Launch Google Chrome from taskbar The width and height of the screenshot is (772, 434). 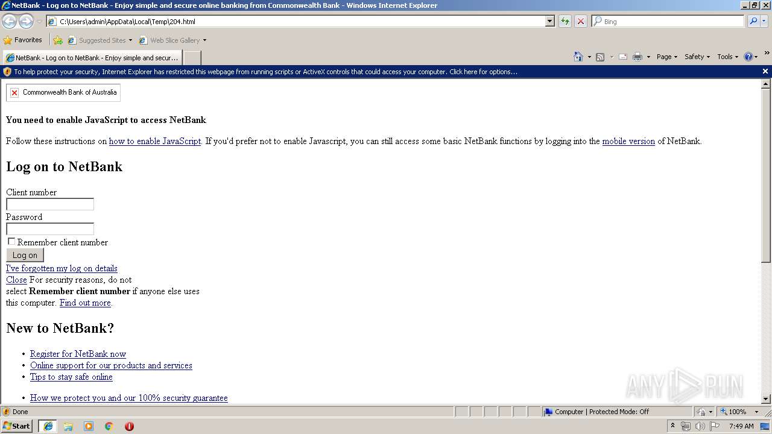(109, 426)
